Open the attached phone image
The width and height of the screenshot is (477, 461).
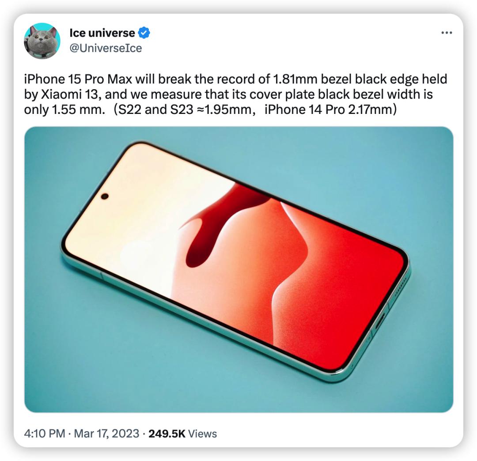click(239, 269)
